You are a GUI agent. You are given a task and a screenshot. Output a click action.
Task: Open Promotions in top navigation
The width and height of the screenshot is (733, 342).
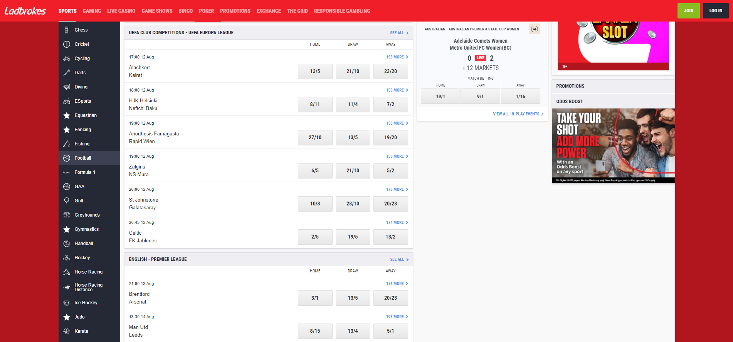(235, 11)
